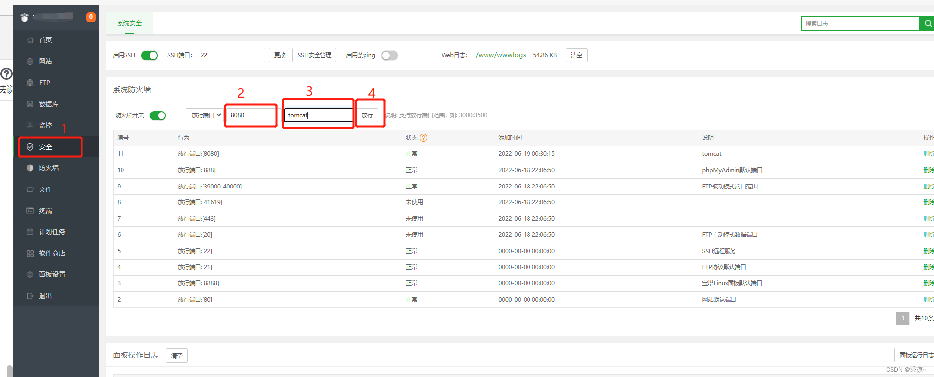
Task: Click the orange notification badge 0
Action: [x=91, y=17]
